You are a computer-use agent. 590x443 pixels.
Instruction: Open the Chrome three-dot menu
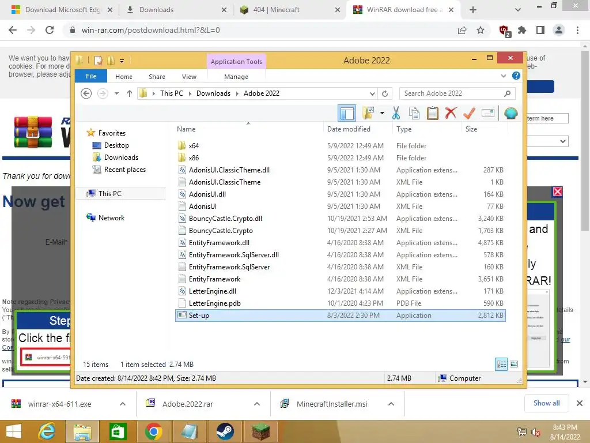[577, 30]
